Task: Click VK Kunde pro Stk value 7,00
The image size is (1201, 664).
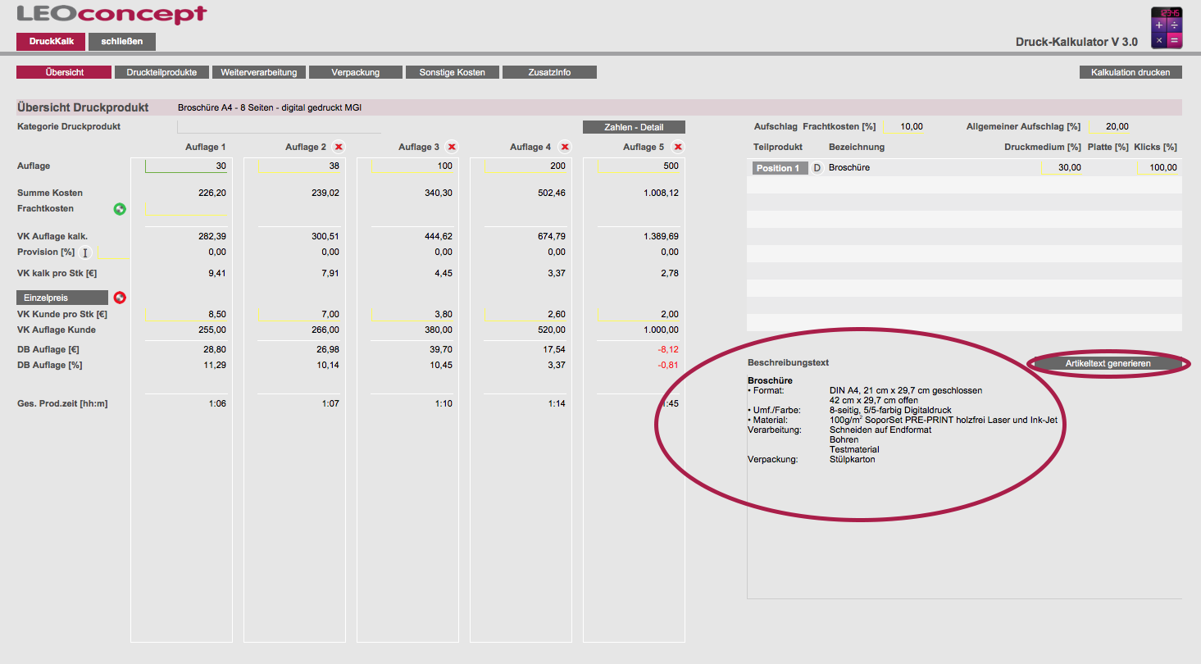Action: tap(330, 314)
